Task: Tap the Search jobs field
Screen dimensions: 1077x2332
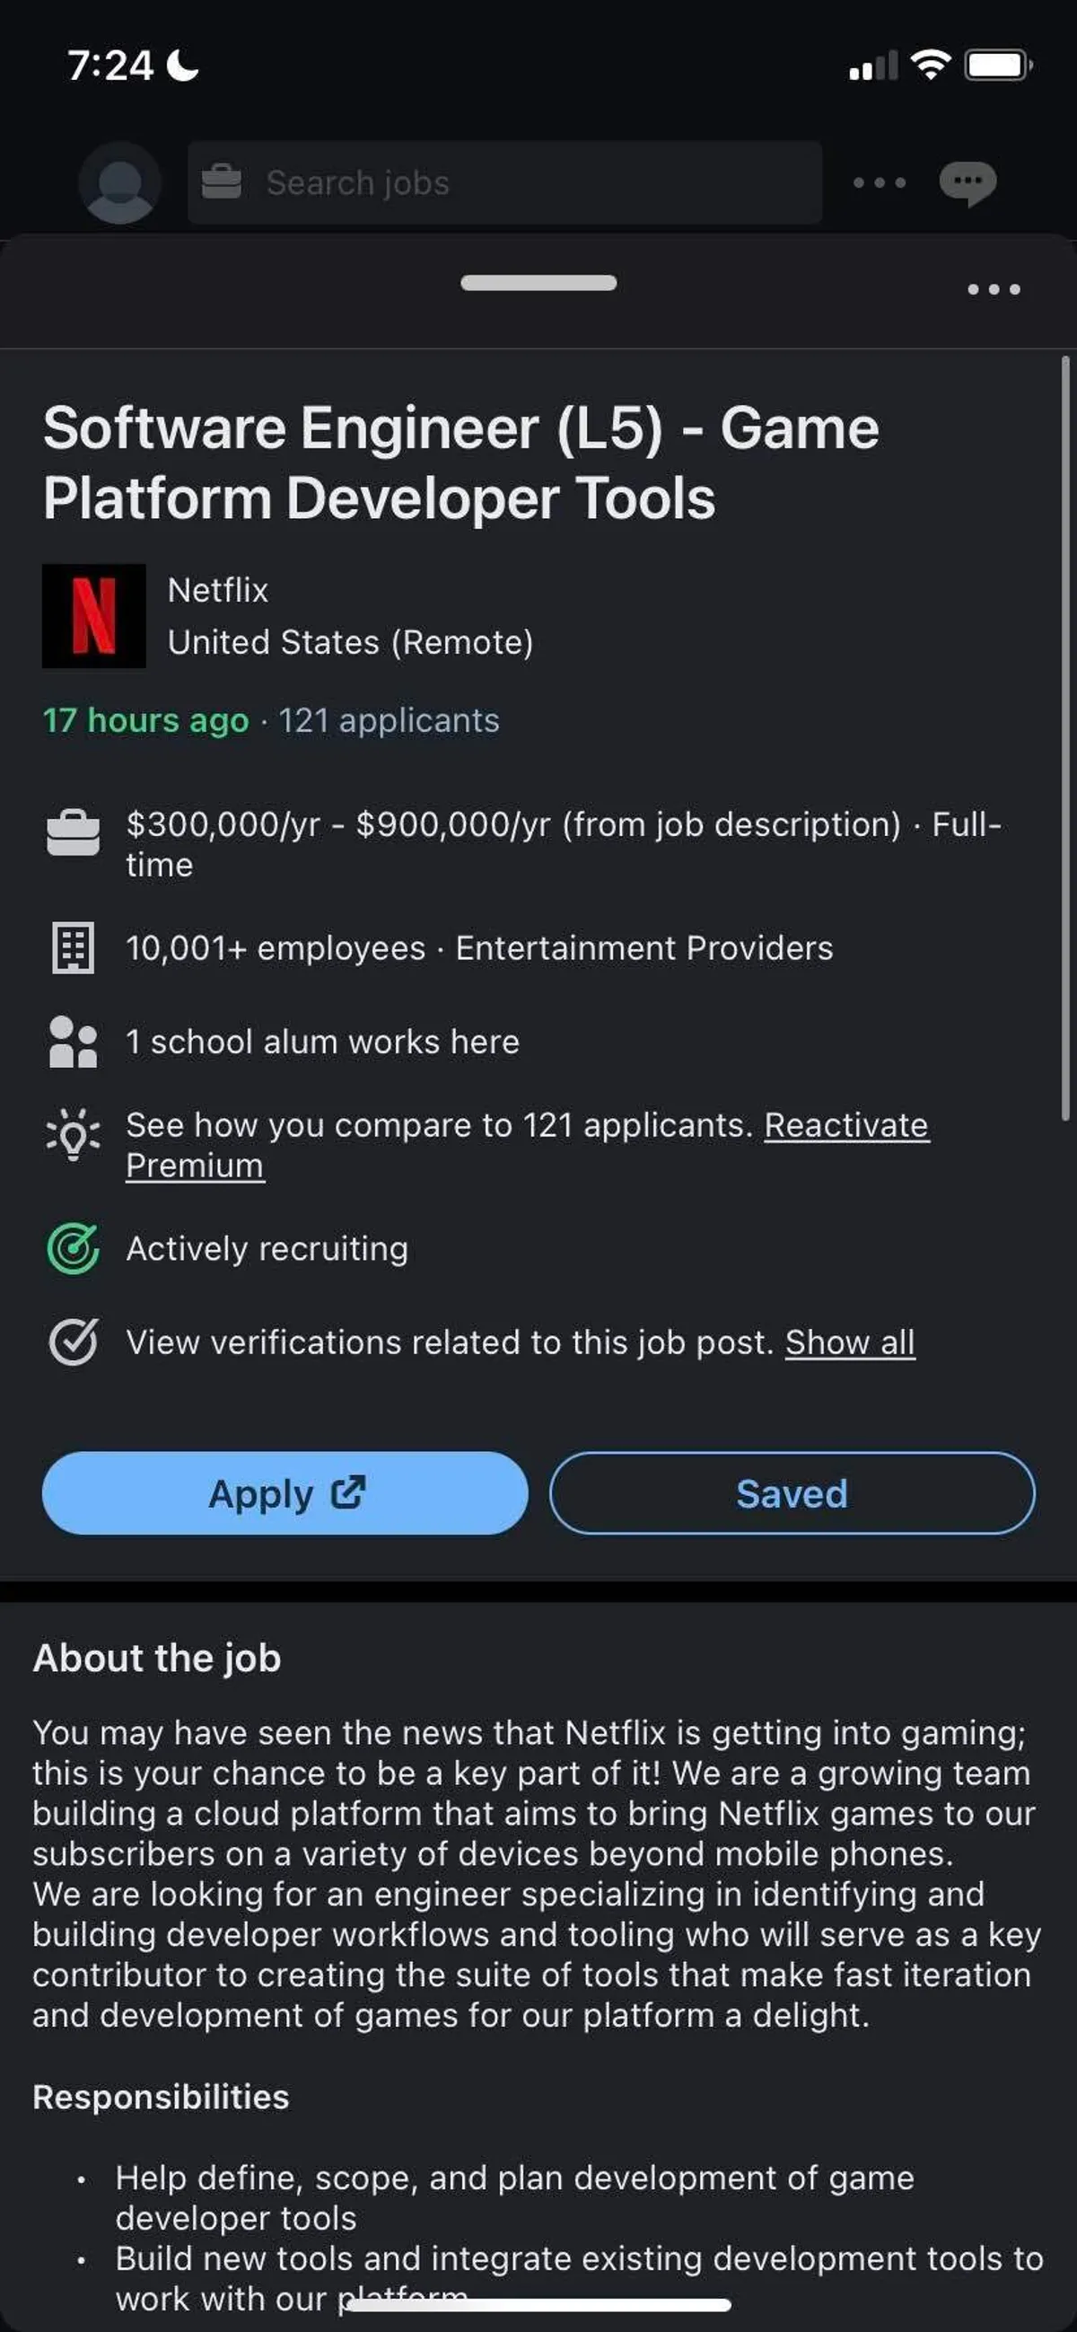Action: pos(504,182)
